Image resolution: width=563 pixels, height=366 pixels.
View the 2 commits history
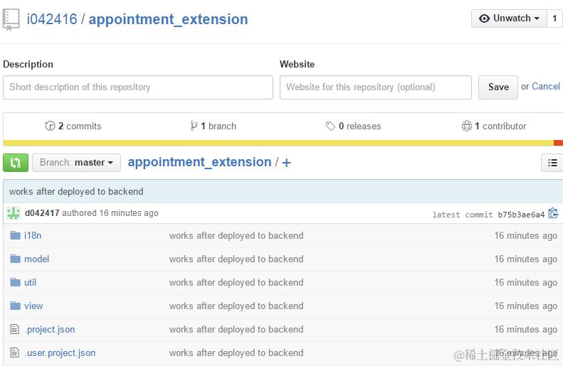pyautogui.click(x=73, y=127)
